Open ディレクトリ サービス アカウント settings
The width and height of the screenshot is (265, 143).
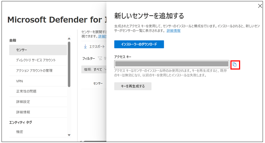pyautogui.click(x=38, y=60)
